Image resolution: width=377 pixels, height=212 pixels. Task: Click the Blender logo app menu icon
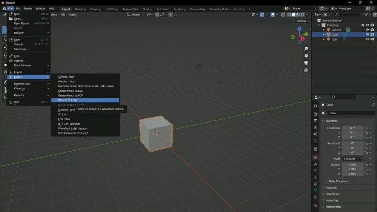[x=4, y=8]
